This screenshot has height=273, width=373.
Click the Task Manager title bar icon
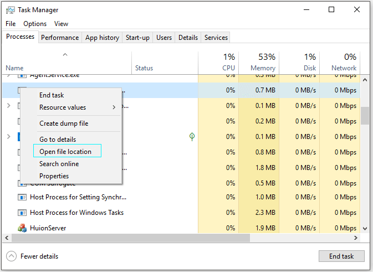(10, 10)
